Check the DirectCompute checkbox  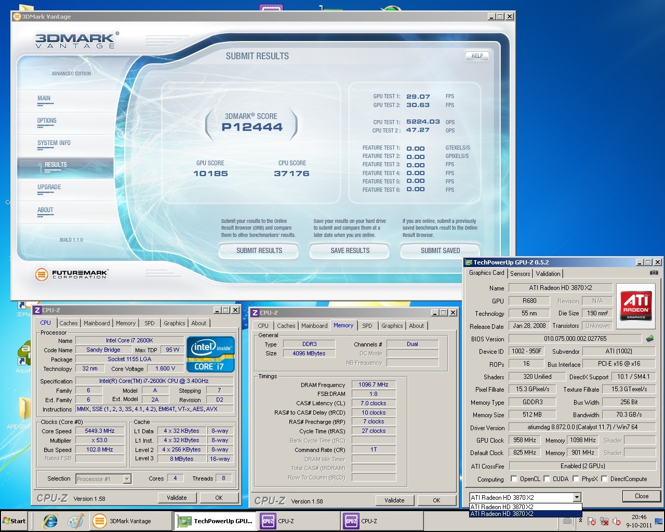[604, 479]
